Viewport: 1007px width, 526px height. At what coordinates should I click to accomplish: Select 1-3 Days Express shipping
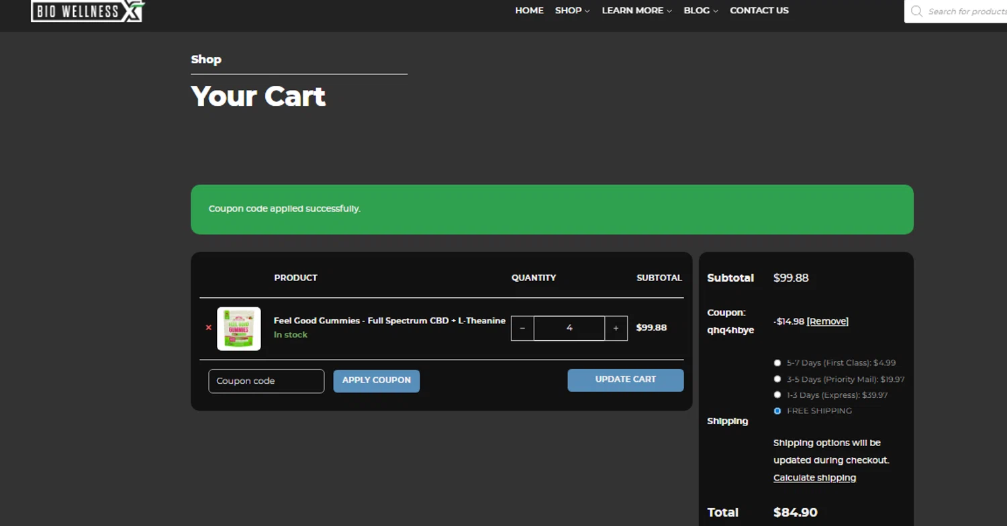coord(777,395)
